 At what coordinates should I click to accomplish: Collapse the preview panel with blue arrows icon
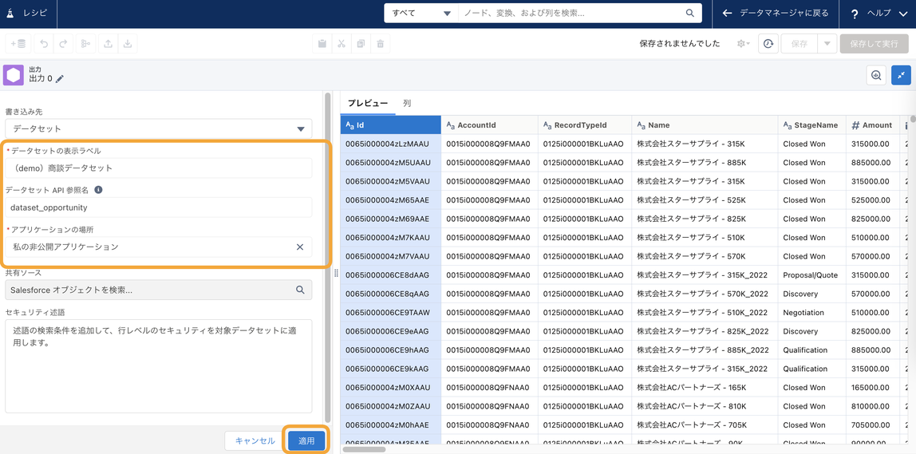(902, 75)
